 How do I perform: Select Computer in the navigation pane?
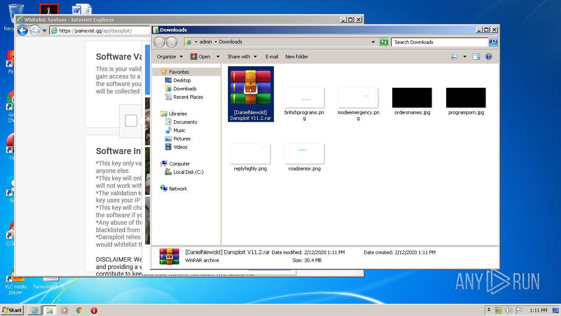pyautogui.click(x=179, y=164)
